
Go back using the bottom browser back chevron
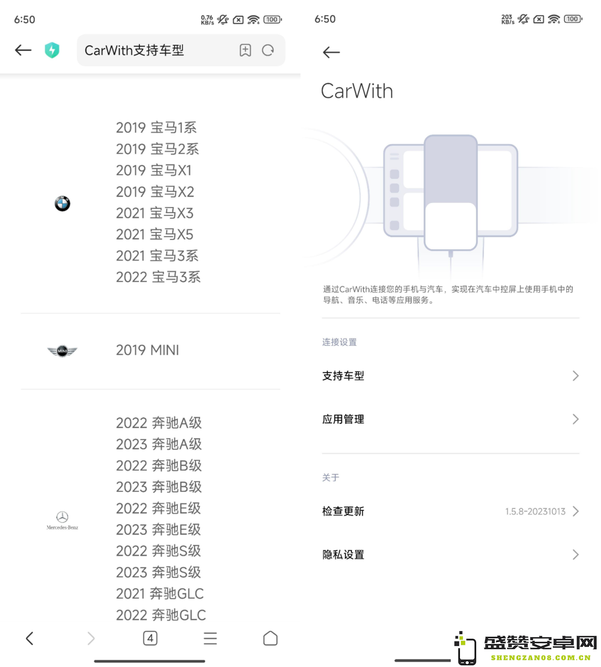(x=29, y=638)
